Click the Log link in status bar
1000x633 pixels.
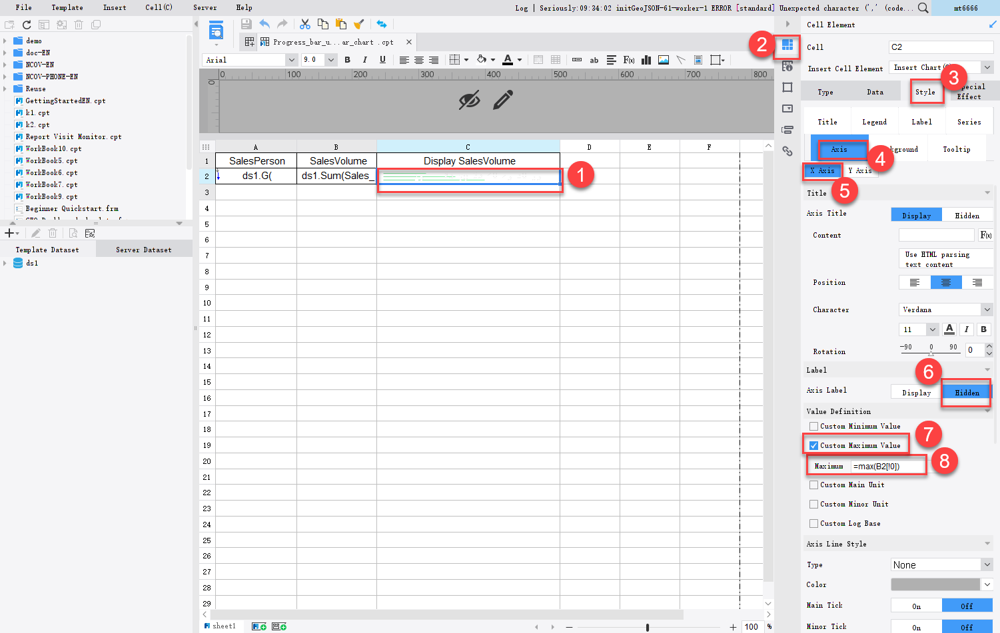522,8
